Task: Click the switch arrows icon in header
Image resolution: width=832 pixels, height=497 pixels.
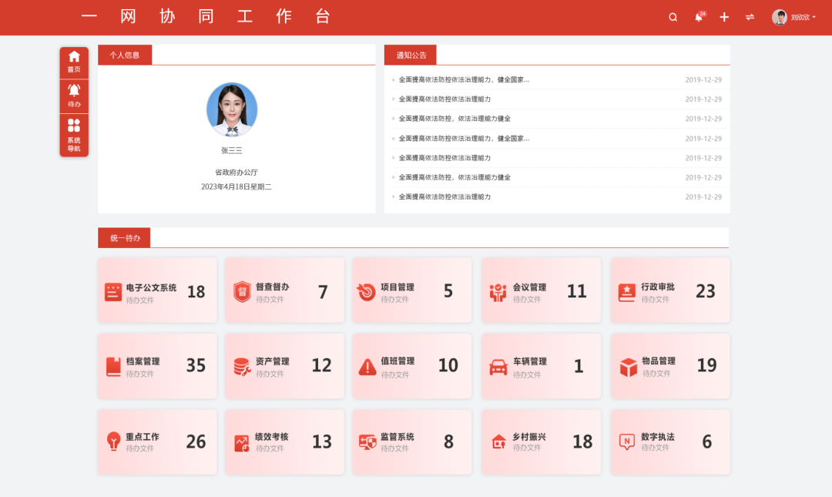Action: click(750, 17)
